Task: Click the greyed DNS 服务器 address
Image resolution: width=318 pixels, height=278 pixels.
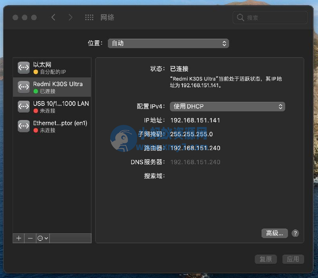Action: (195, 162)
